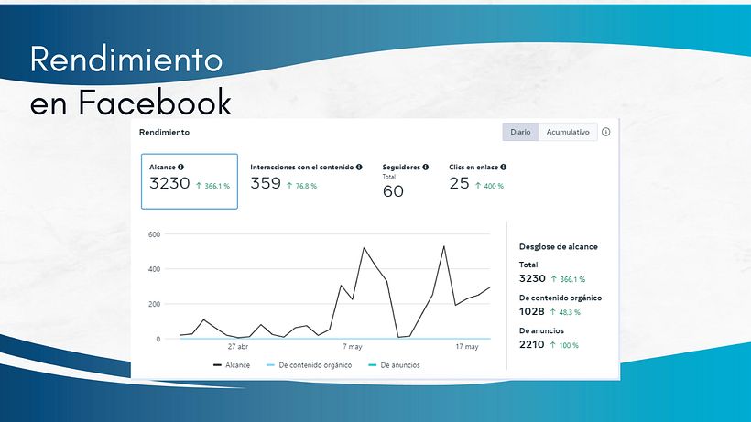Click the 2210 ads reach value
751x422 pixels.
(x=531, y=344)
